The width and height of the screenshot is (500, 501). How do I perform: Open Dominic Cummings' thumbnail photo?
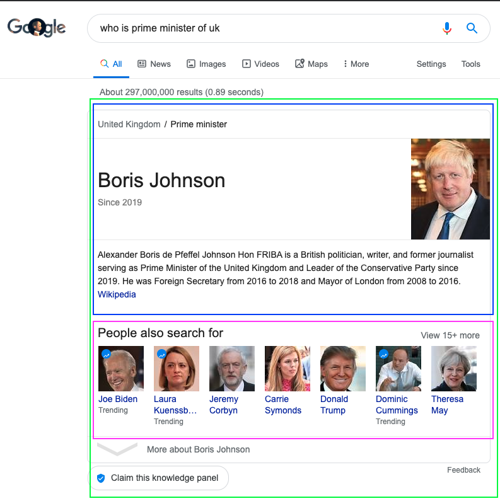(398, 369)
